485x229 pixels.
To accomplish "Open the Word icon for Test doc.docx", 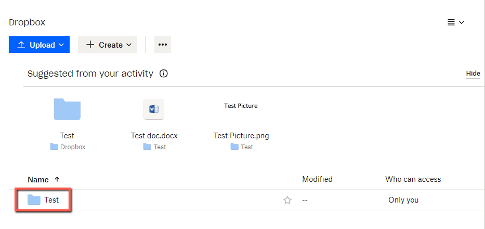I will (154, 109).
